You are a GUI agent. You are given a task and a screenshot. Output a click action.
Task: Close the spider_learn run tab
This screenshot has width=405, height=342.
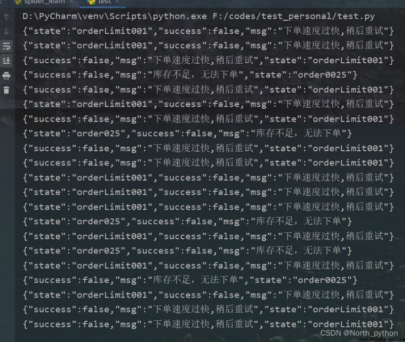(71, 2)
